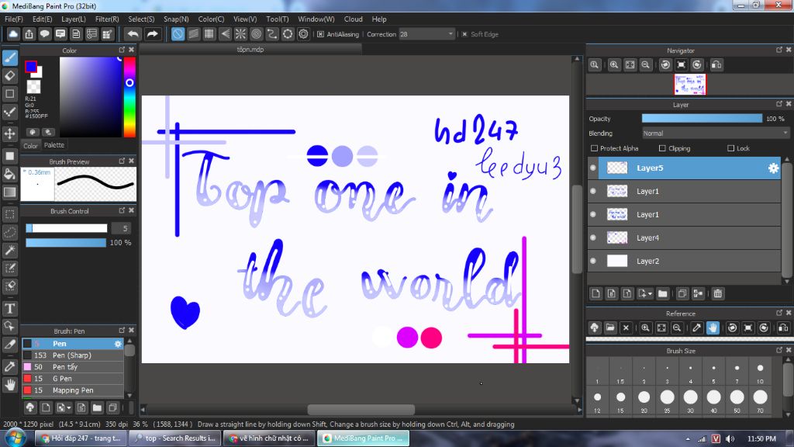Select the Lasso selection tool

(x=9, y=232)
